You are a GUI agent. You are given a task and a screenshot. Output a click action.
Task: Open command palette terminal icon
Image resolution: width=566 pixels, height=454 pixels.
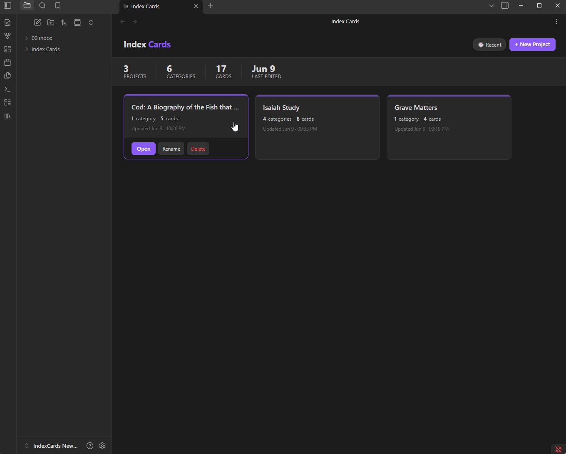pyautogui.click(x=7, y=89)
